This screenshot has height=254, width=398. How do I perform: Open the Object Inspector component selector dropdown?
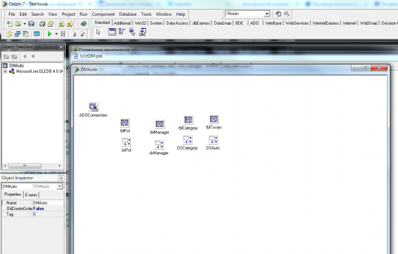pos(60,187)
